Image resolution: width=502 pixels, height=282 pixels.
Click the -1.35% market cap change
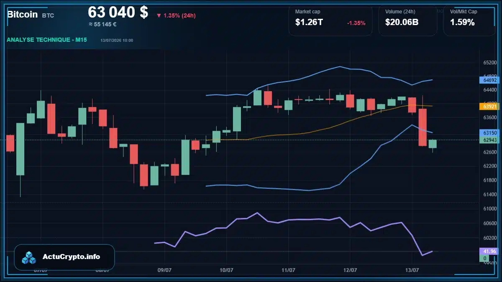pos(356,23)
